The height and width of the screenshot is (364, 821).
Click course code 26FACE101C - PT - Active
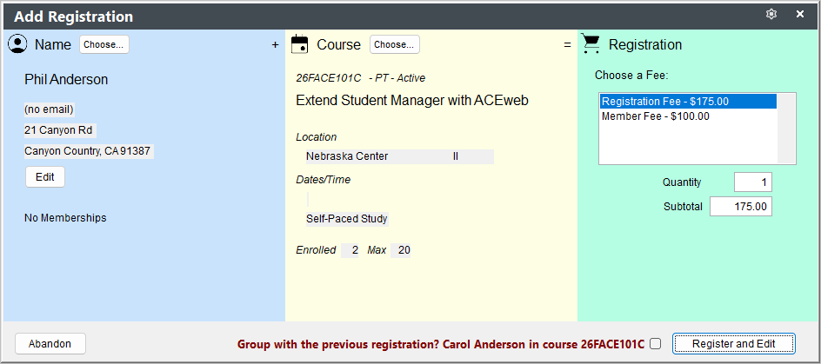pyautogui.click(x=361, y=78)
